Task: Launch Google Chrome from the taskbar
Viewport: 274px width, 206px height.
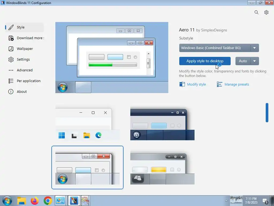Action: (x=48, y=201)
